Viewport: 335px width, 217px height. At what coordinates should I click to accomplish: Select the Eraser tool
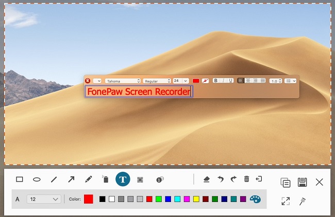(x=206, y=179)
